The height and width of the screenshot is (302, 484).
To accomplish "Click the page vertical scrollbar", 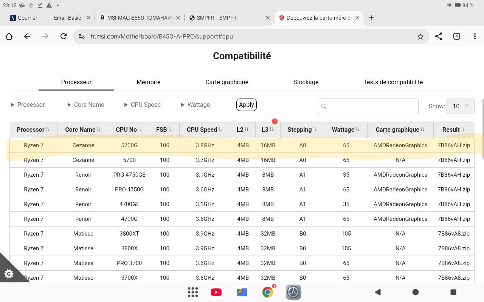I will [x=482, y=128].
